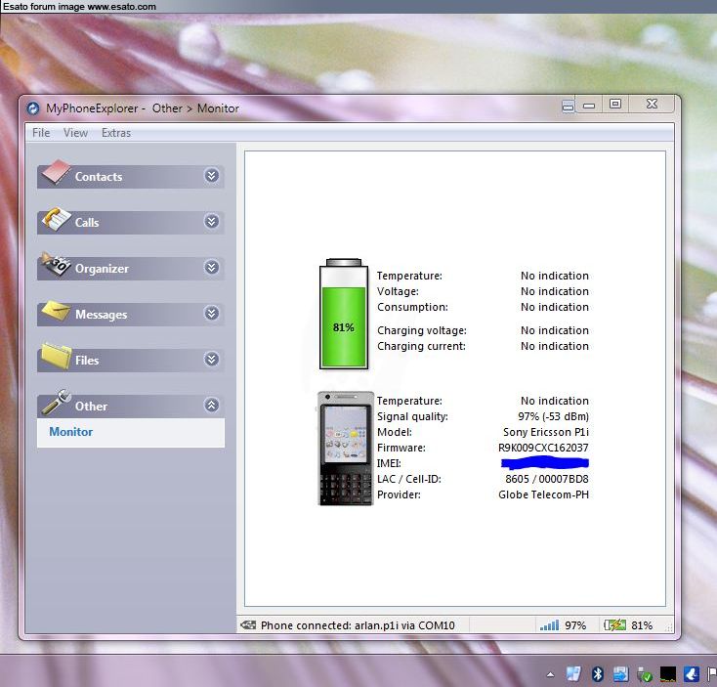Click the Safely Remove Hardware tray icon
The image size is (717, 687).
click(x=645, y=674)
